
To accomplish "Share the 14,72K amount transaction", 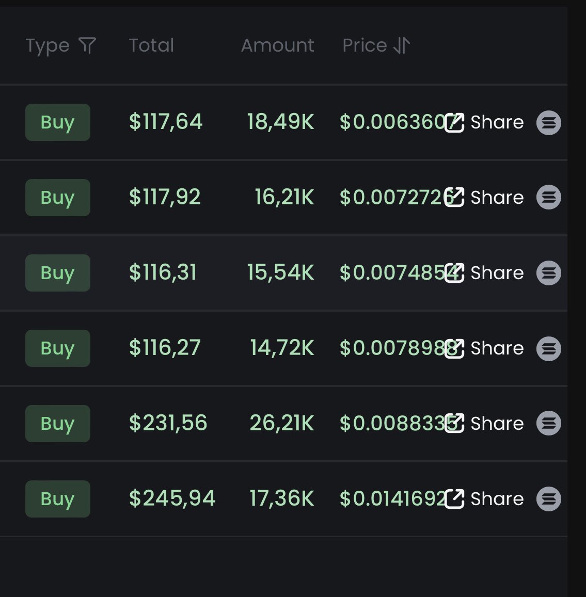I will click(484, 348).
